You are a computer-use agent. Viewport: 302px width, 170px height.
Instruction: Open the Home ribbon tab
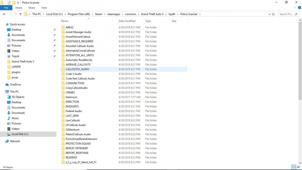point(19,8)
